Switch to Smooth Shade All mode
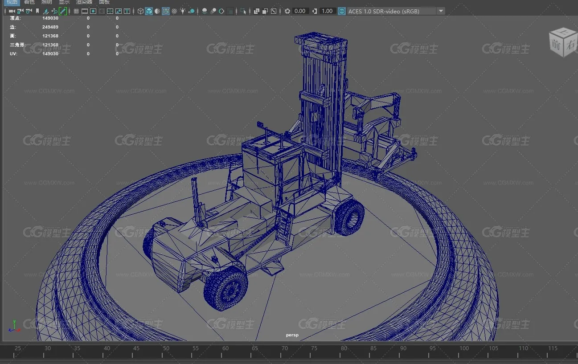The width and height of the screenshot is (578, 364). pos(149,11)
